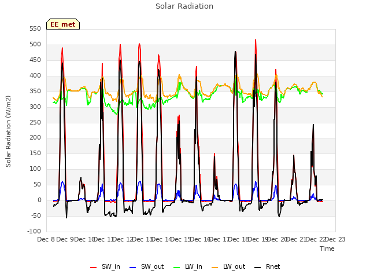Click the Solar Radiation chart title
The height and width of the screenshot is (278, 370).
coord(184,6)
